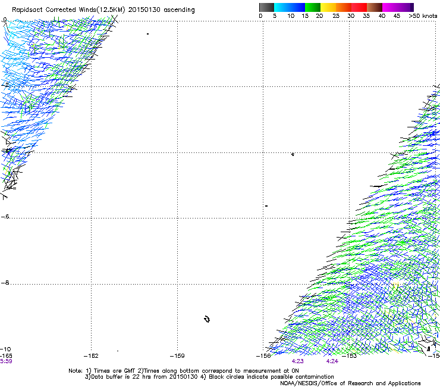The height and width of the screenshot is (387, 440).
Task: Click the latitude label '-8'
Action: [5, 283]
